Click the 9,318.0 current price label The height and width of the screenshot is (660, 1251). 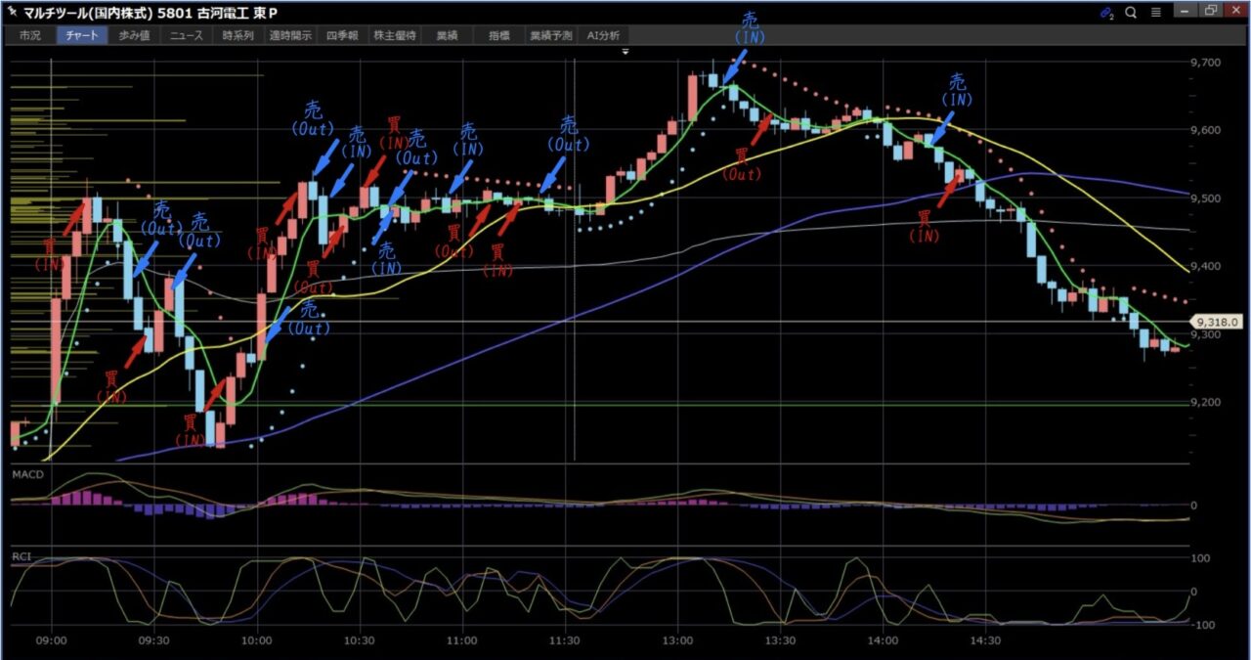[1217, 321]
